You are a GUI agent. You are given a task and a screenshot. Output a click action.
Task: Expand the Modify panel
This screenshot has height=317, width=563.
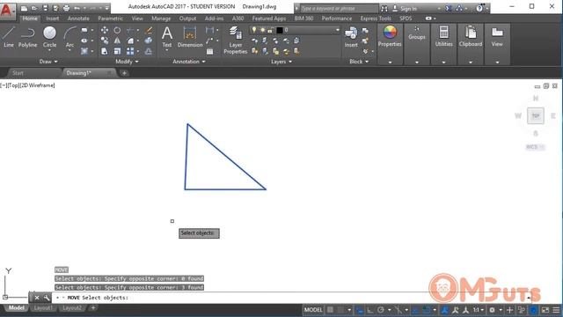pos(127,62)
